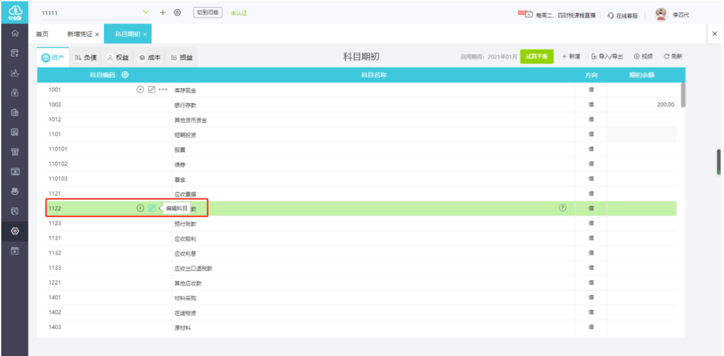Select the 负债 category tab

click(86, 58)
